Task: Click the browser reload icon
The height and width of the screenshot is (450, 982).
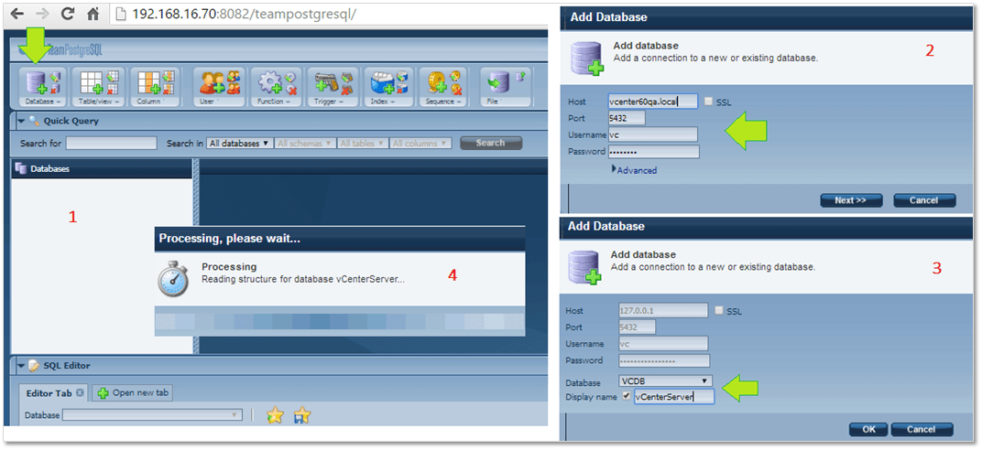Action: click(67, 13)
